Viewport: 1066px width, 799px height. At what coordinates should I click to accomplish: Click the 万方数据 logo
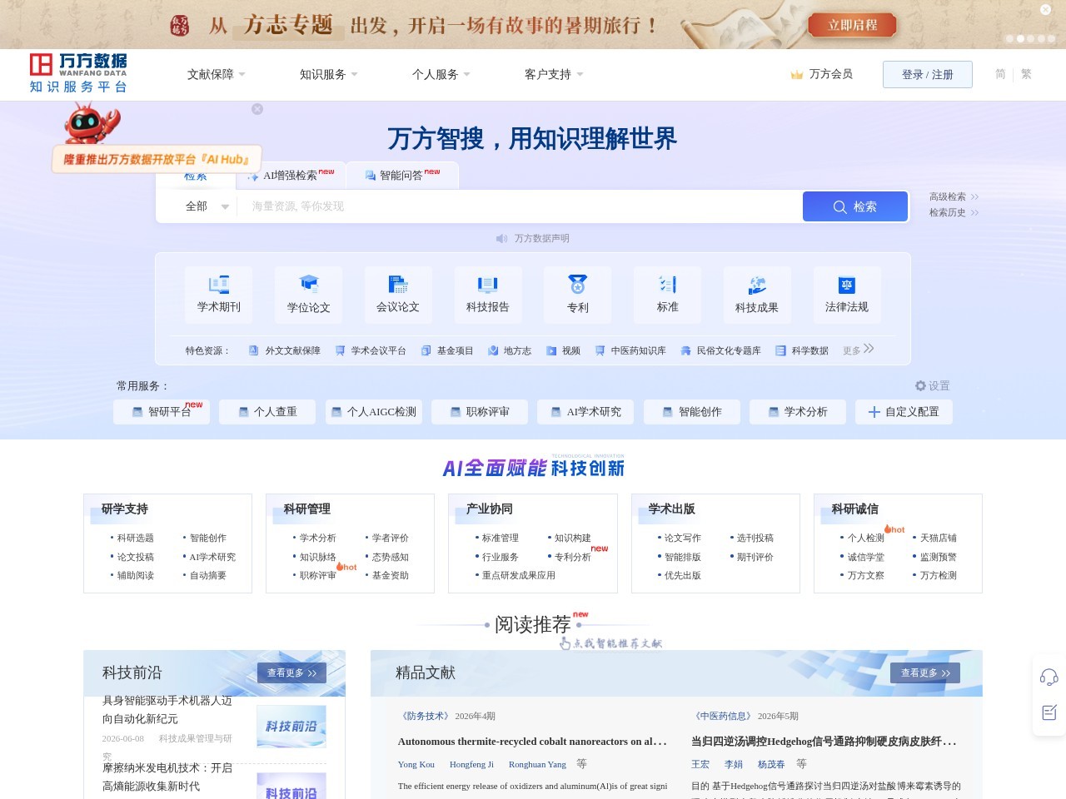click(78, 73)
